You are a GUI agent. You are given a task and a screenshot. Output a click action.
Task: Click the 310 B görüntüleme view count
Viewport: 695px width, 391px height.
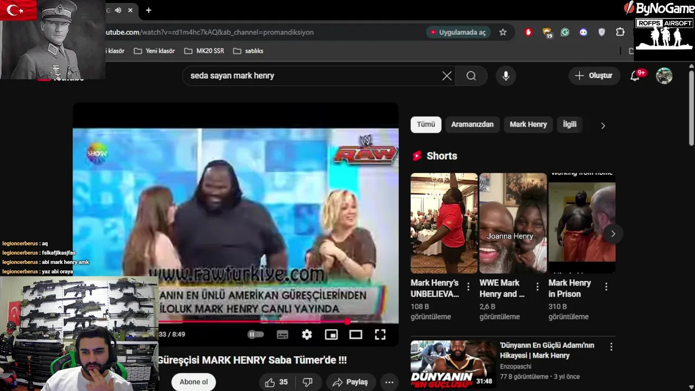tap(568, 312)
